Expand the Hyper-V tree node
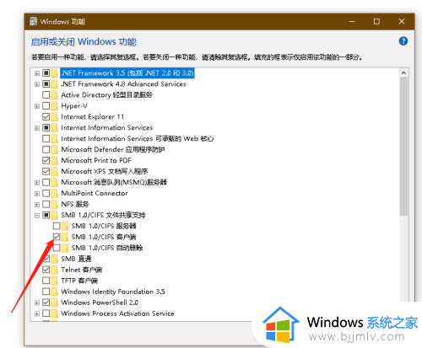The image size is (422, 348). [x=37, y=106]
